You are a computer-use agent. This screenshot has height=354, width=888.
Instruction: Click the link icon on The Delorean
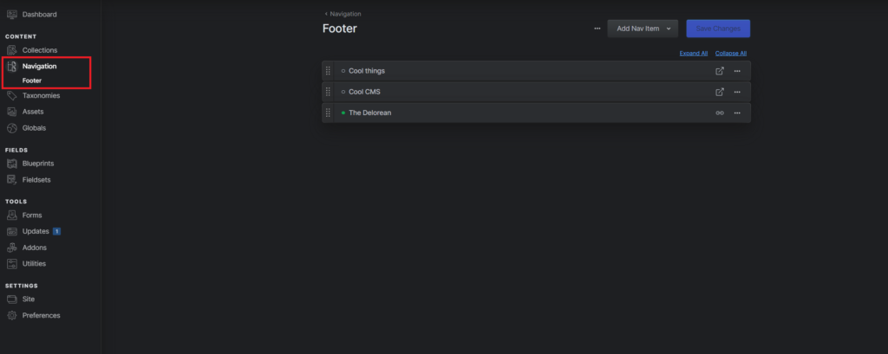coord(719,113)
